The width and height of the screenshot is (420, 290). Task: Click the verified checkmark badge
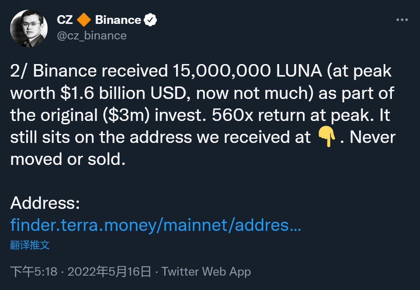(x=151, y=20)
